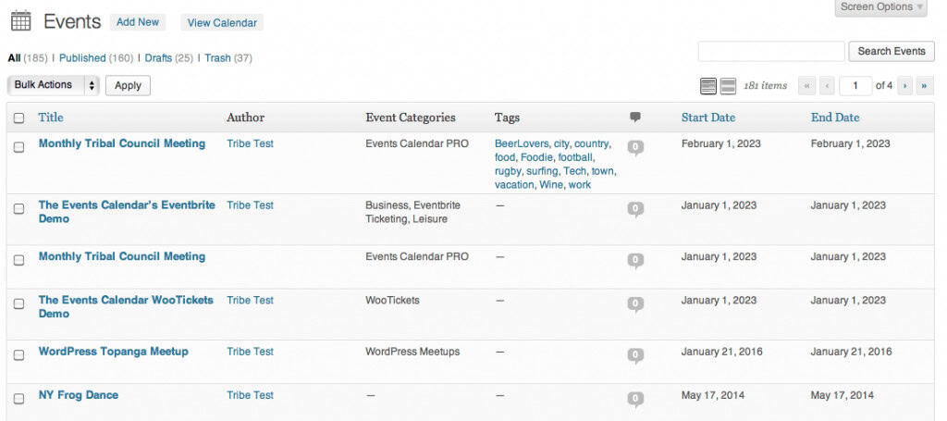Go to first page arrow

click(806, 86)
